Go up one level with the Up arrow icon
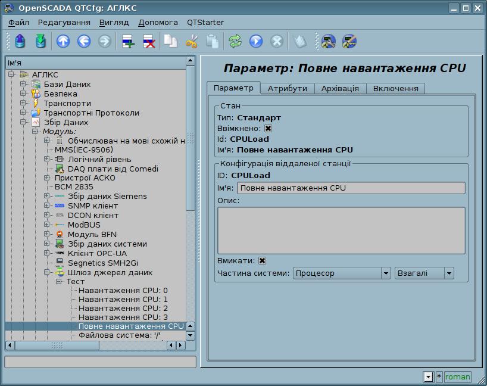The height and width of the screenshot is (386, 487). coord(63,41)
